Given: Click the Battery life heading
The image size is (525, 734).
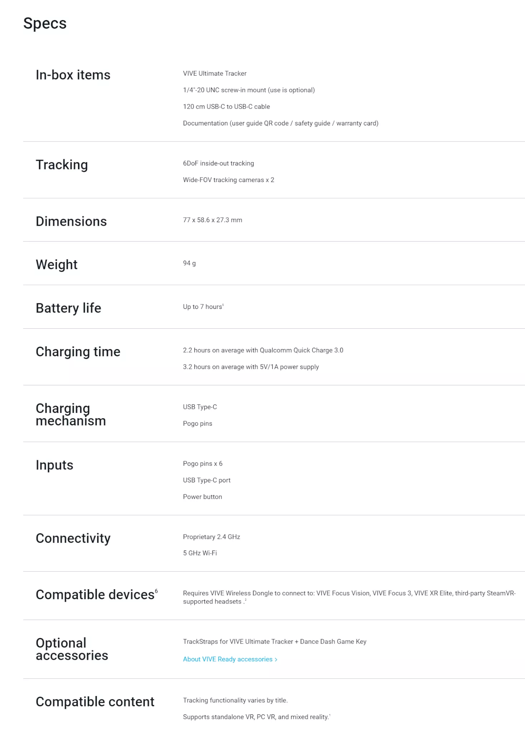Looking at the screenshot, I should (68, 308).
